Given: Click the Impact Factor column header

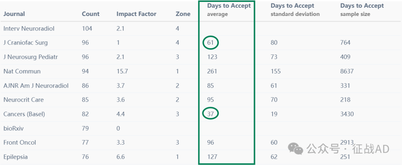Looking at the screenshot, I should coord(136,14).
